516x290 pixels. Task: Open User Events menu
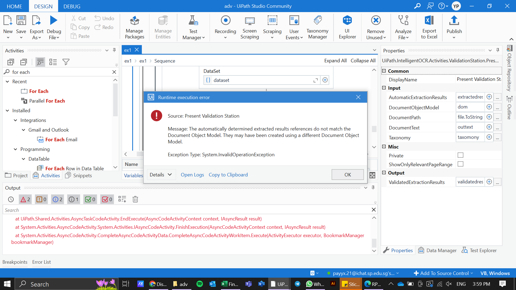pos(294,27)
